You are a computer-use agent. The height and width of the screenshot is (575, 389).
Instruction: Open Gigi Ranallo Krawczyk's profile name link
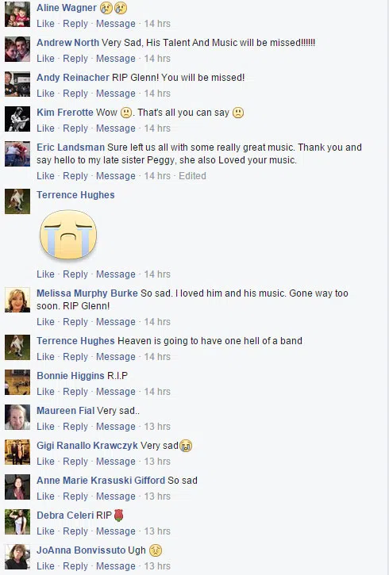pyautogui.click(x=87, y=446)
